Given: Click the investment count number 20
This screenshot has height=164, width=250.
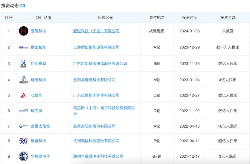Looking at the screenshot, I should (x=22, y=6).
